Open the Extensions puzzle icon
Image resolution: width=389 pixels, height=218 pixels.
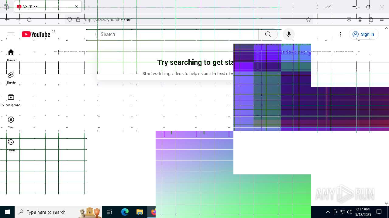coord(371,20)
